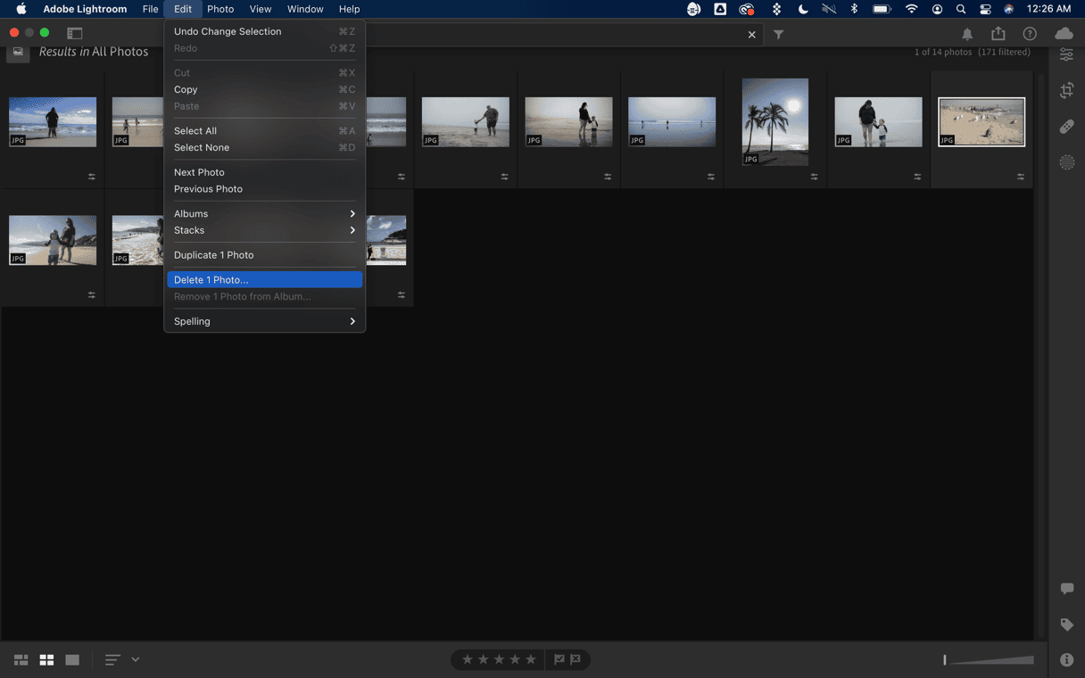Toggle the search filter funnel
The height and width of the screenshot is (678, 1085).
point(778,35)
